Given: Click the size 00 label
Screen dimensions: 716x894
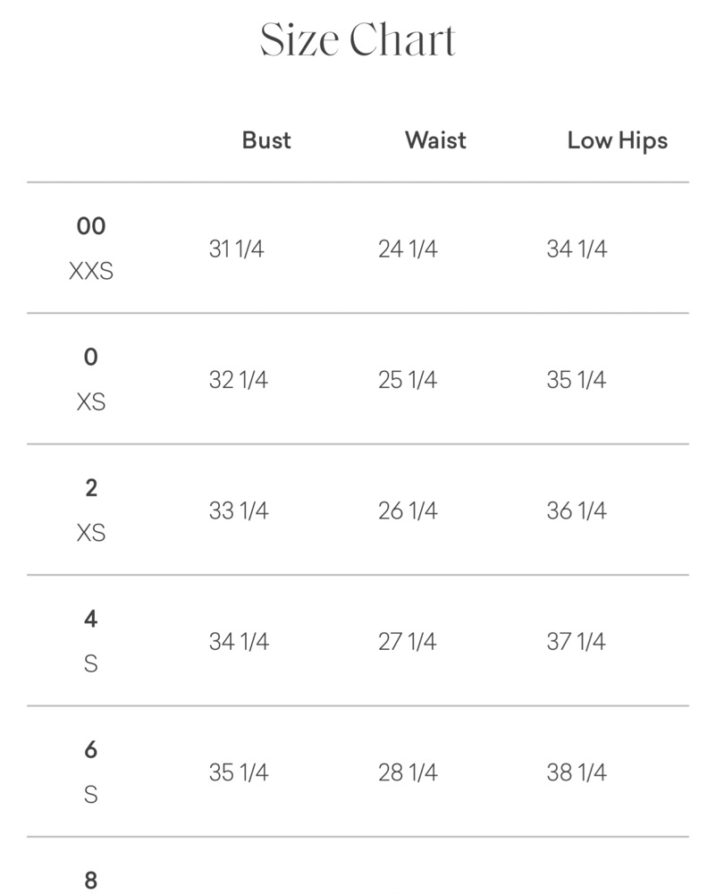Looking at the screenshot, I should (x=91, y=226).
